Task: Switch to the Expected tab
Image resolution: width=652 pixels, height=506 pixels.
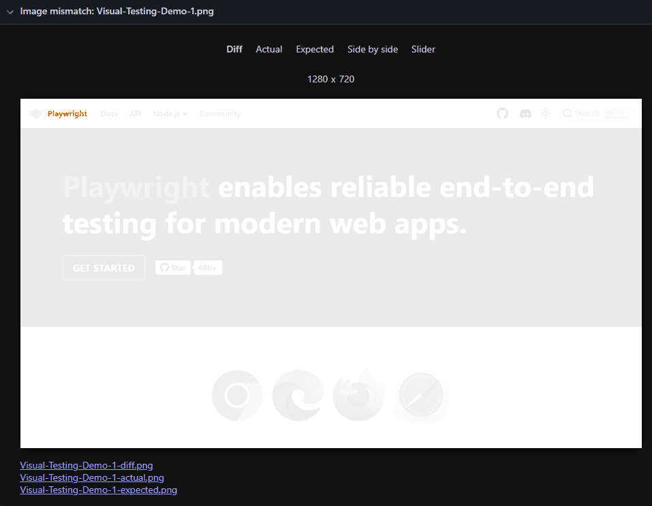Action: [x=315, y=49]
